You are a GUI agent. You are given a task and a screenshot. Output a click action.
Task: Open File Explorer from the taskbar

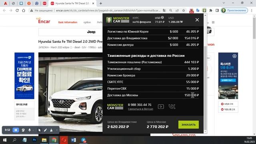(x=44, y=140)
